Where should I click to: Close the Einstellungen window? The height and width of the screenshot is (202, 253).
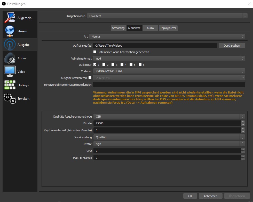[249, 4]
